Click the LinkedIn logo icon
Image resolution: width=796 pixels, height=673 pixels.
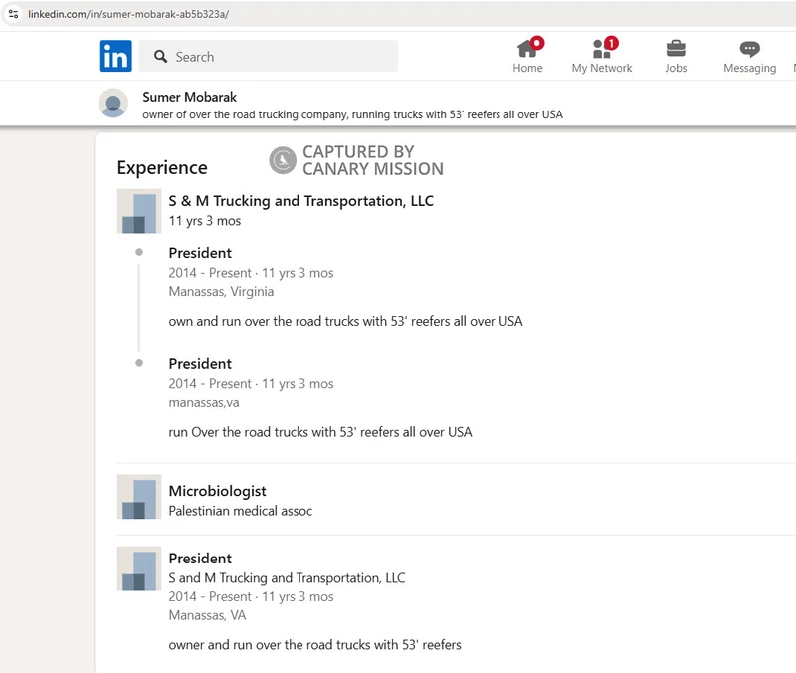(x=115, y=56)
